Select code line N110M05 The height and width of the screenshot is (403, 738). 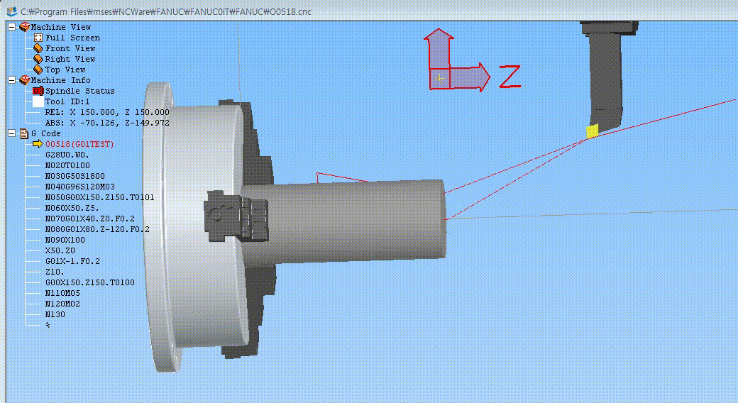pos(62,293)
